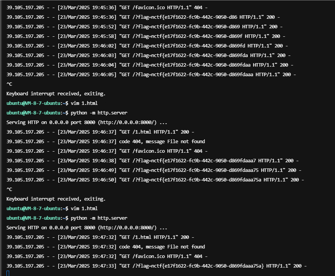Click the first 'python -m http.server' command
The image size is (335, 276).
[x=99, y=113]
